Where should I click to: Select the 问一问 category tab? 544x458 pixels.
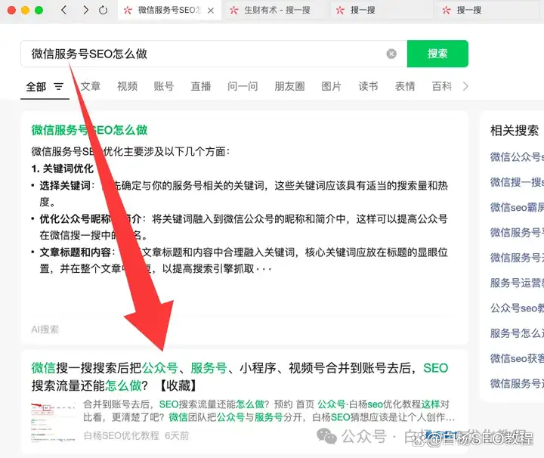pyautogui.click(x=243, y=86)
